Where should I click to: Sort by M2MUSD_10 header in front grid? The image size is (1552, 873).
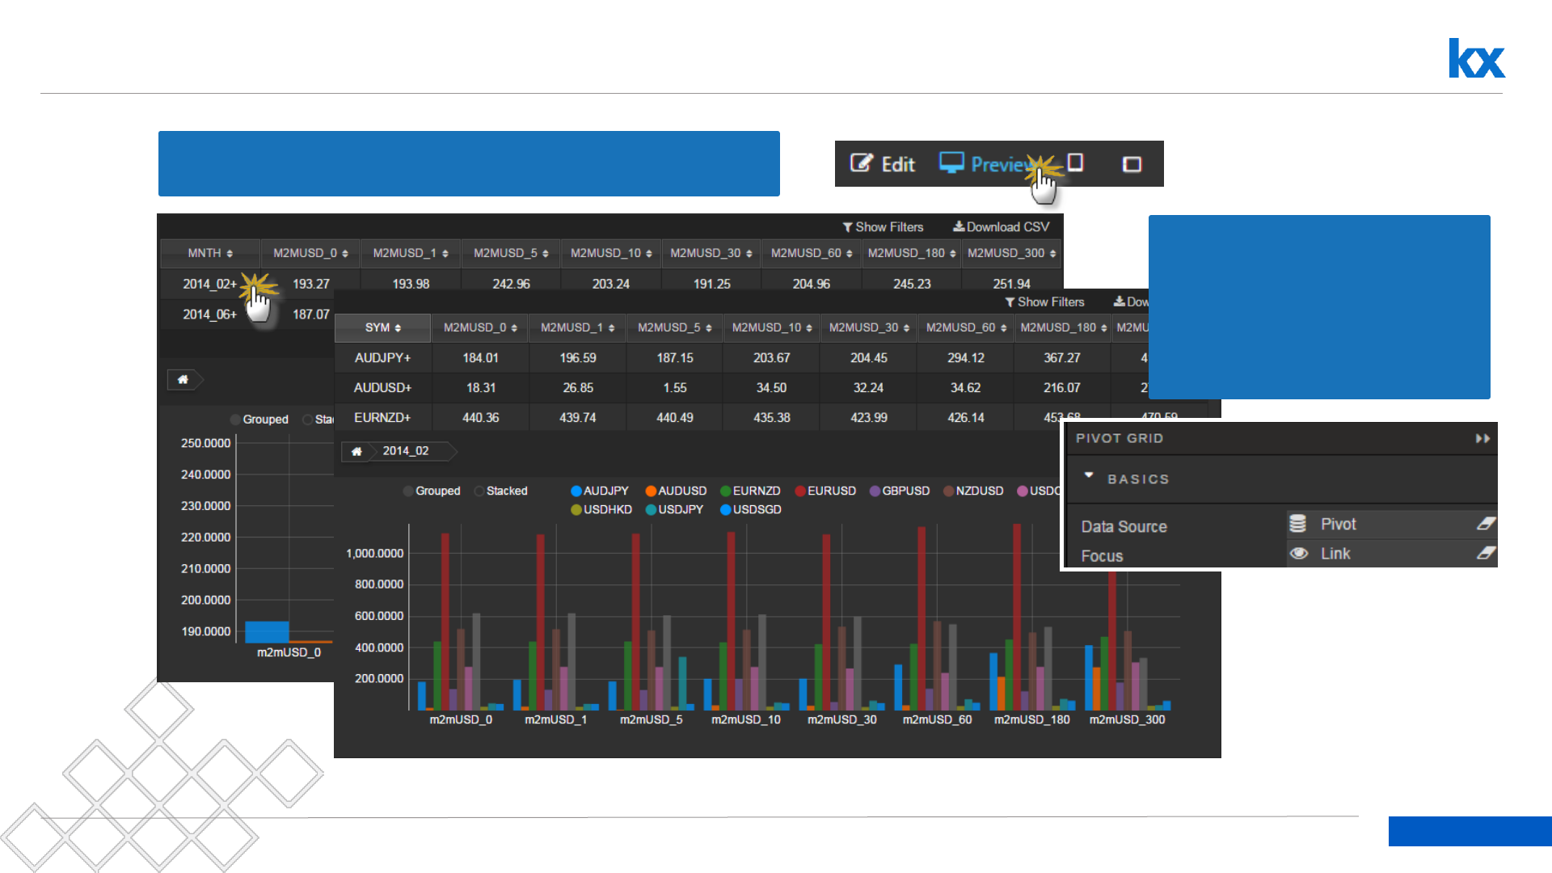click(771, 328)
